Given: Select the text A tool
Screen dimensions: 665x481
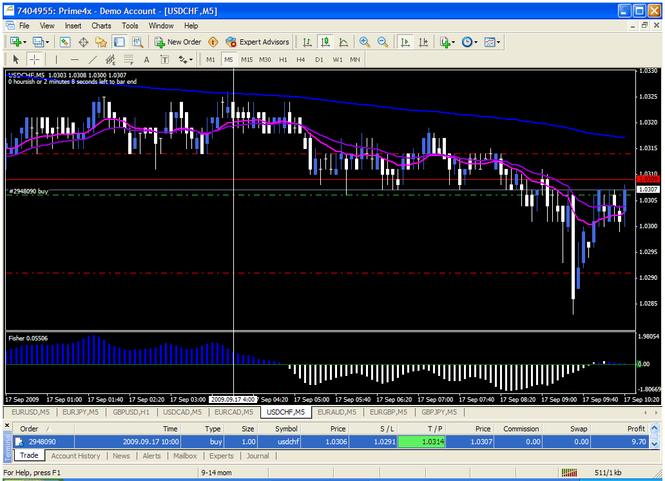Looking at the screenshot, I should click(x=147, y=60).
